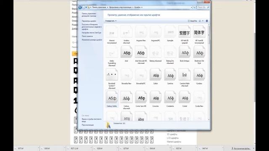Select the AngsanaUPC font icon
The image size is (269, 151).
(x=156, y=32)
